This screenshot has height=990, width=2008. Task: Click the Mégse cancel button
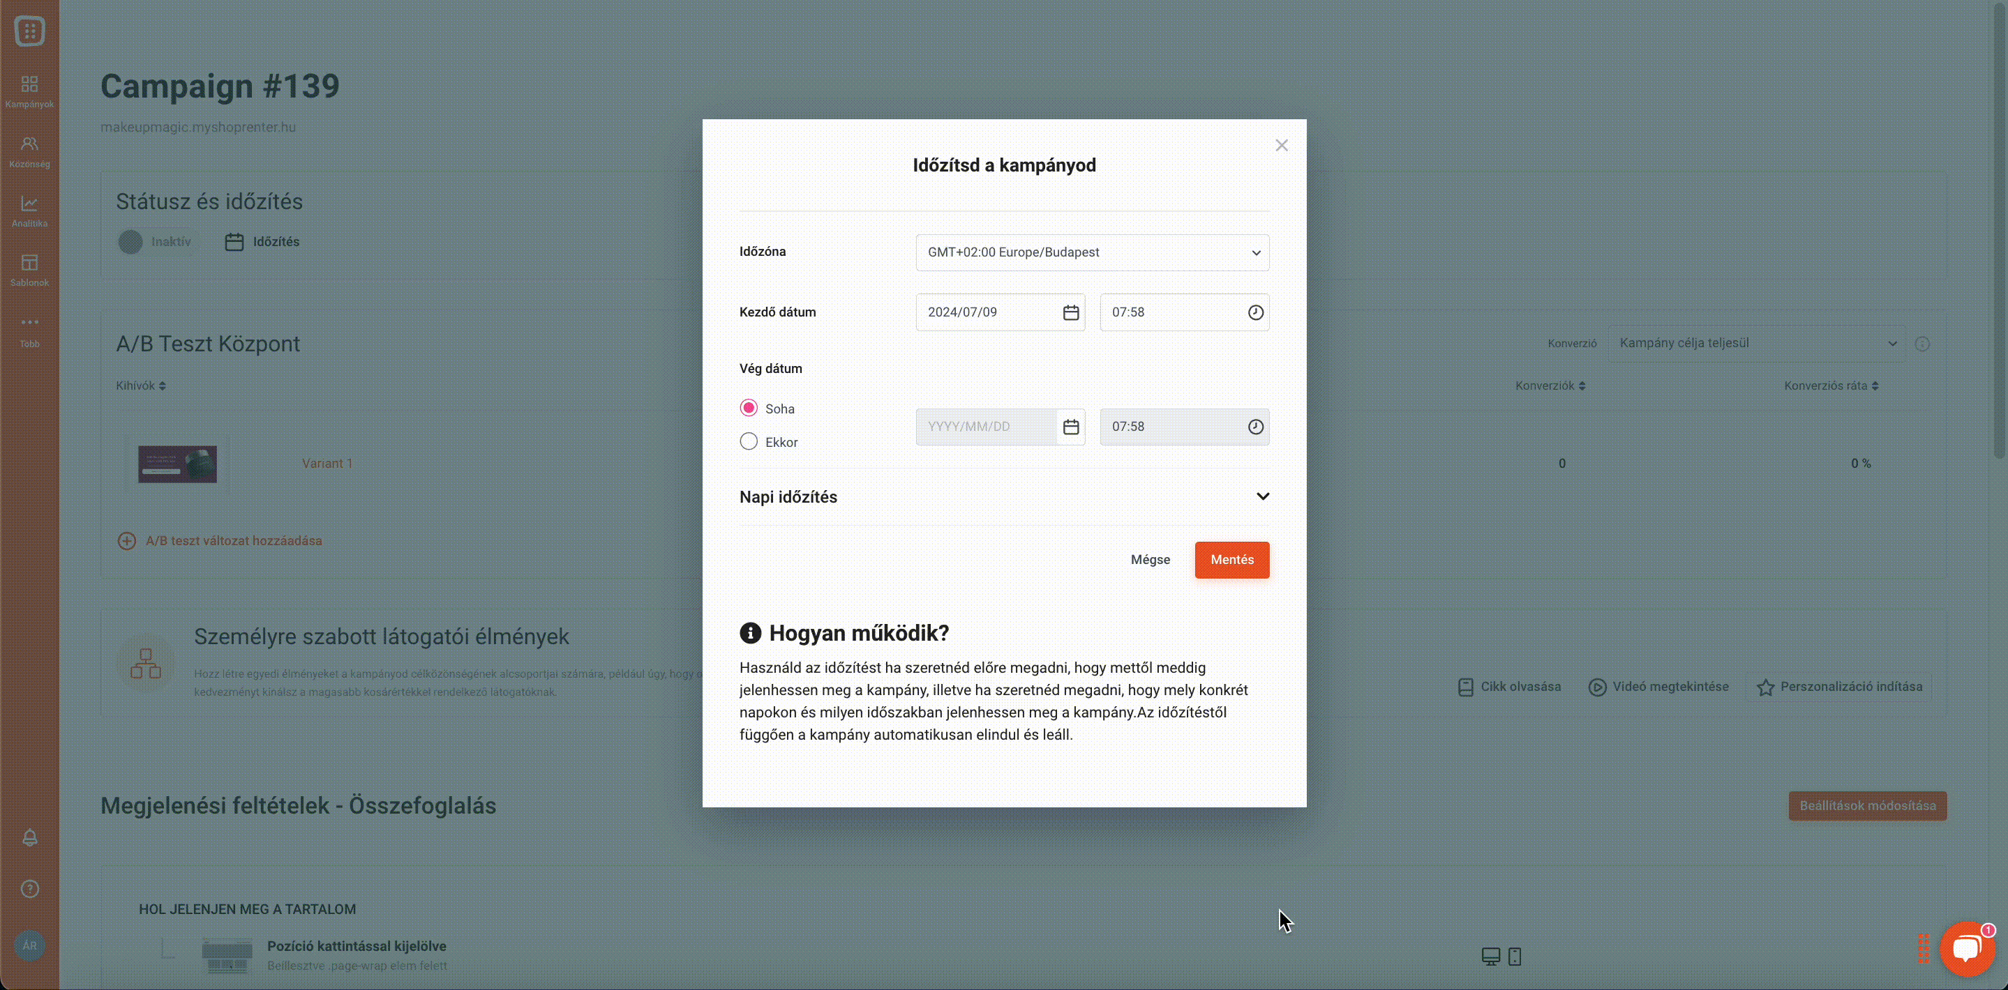[1150, 560]
